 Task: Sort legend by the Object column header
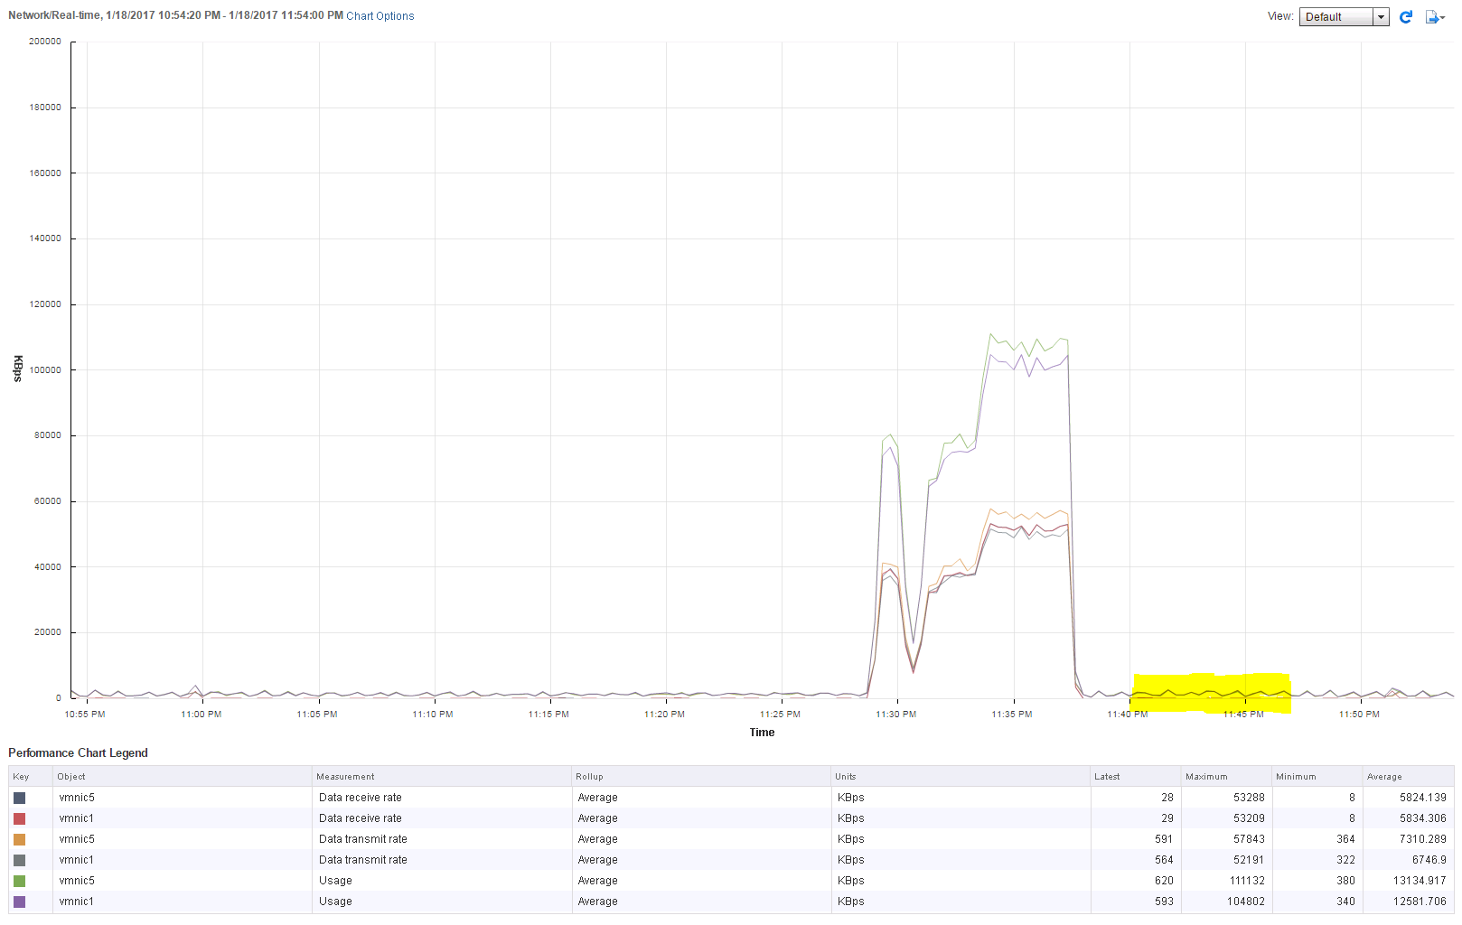[182, 777]
